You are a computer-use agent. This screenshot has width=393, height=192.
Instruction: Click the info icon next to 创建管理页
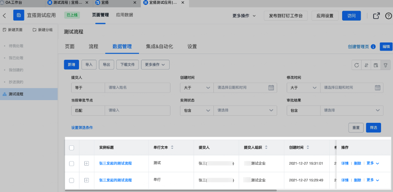click(x=373, y=47)
